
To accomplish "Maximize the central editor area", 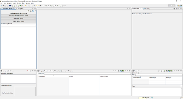I will coord(130,9).
